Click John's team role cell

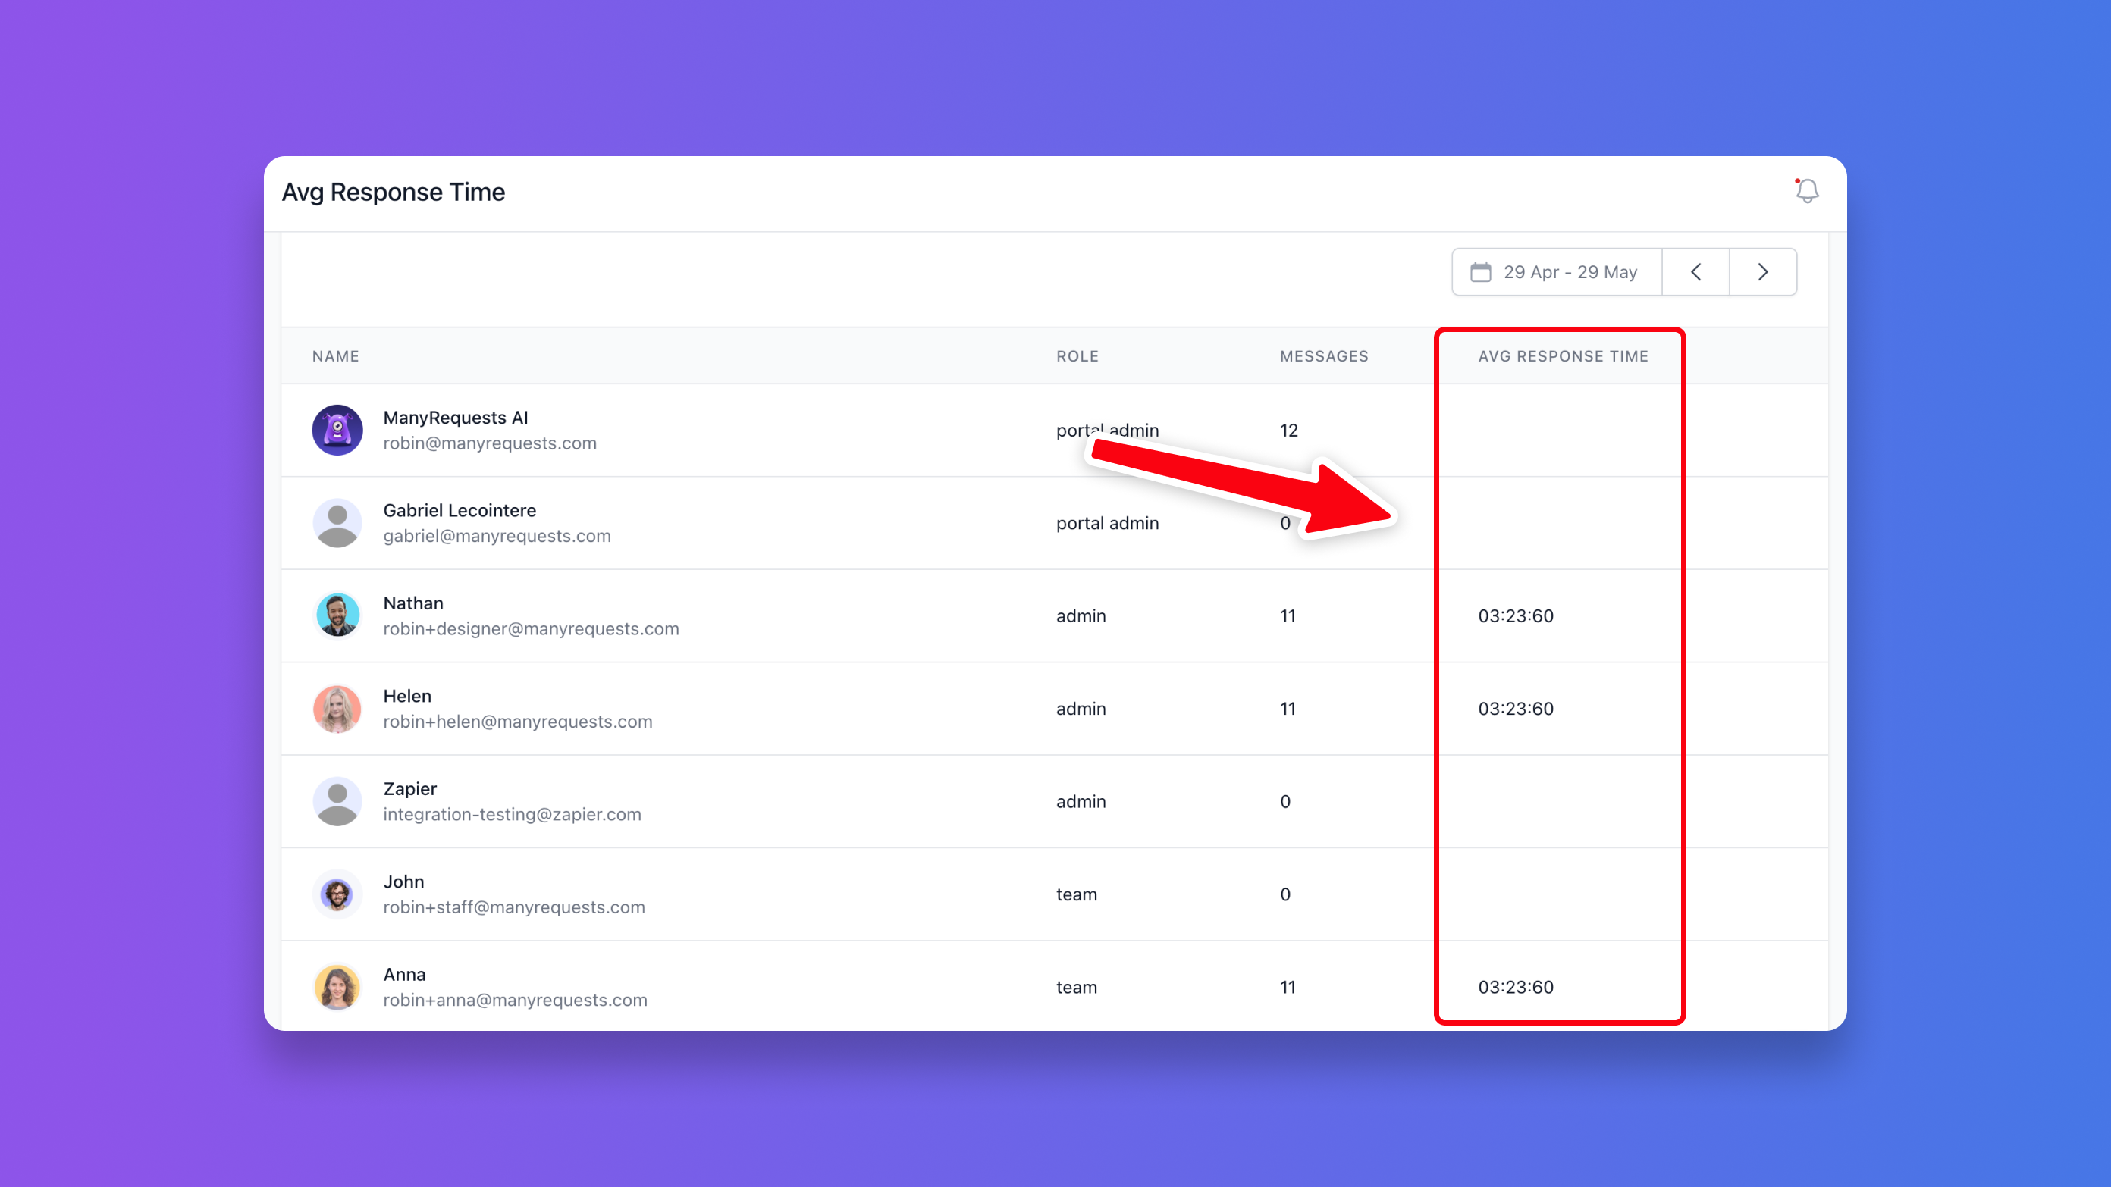tap(1076, 894)
